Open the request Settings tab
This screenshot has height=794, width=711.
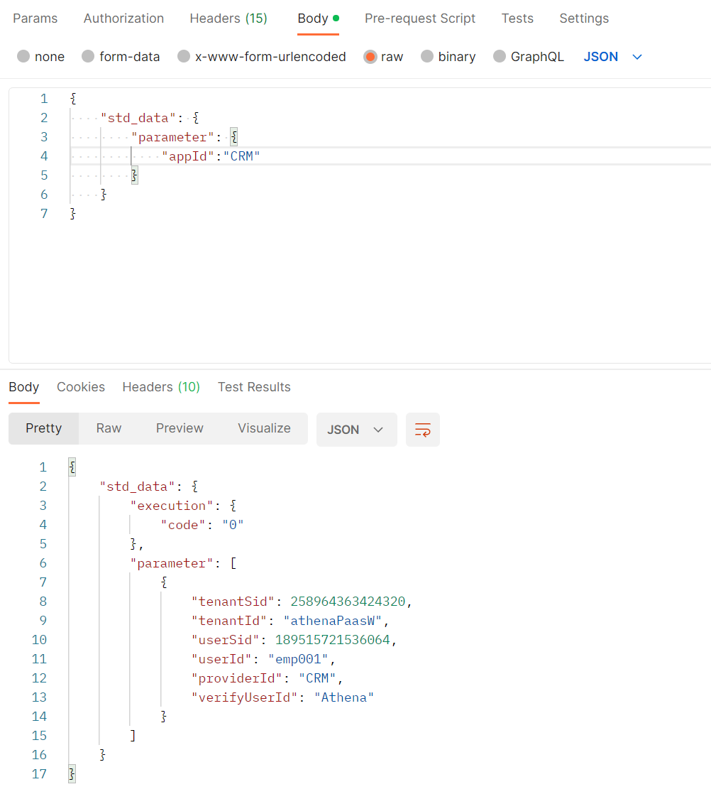click(x=584, y=18)
